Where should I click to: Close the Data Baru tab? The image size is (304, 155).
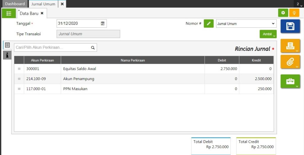[x=42, y=13]
